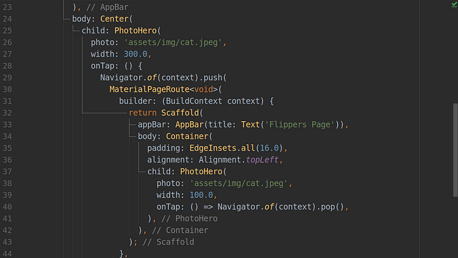Image resolution: width=458 pixels, height=258 pixels.
Task: Click the '// PhotoHero' closing comment
Action: click(x=189, y=219)
